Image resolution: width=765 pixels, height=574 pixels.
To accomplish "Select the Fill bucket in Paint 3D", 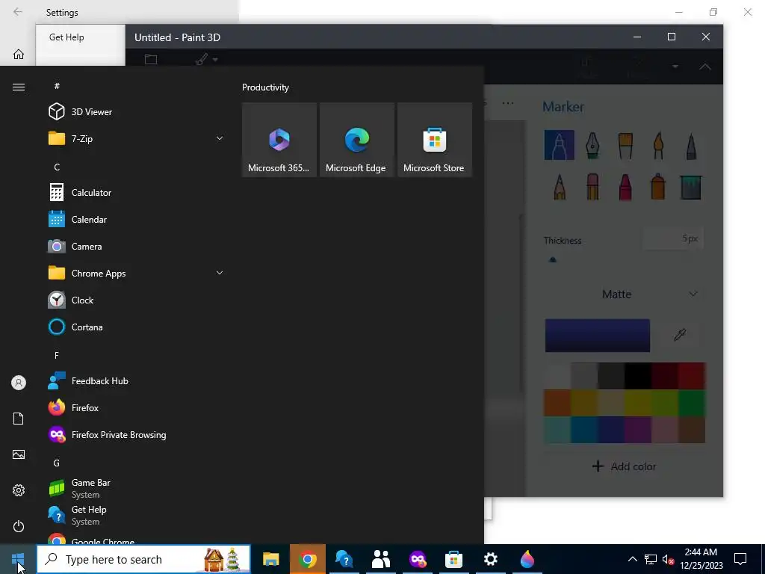I will click(x=691, y=186).
